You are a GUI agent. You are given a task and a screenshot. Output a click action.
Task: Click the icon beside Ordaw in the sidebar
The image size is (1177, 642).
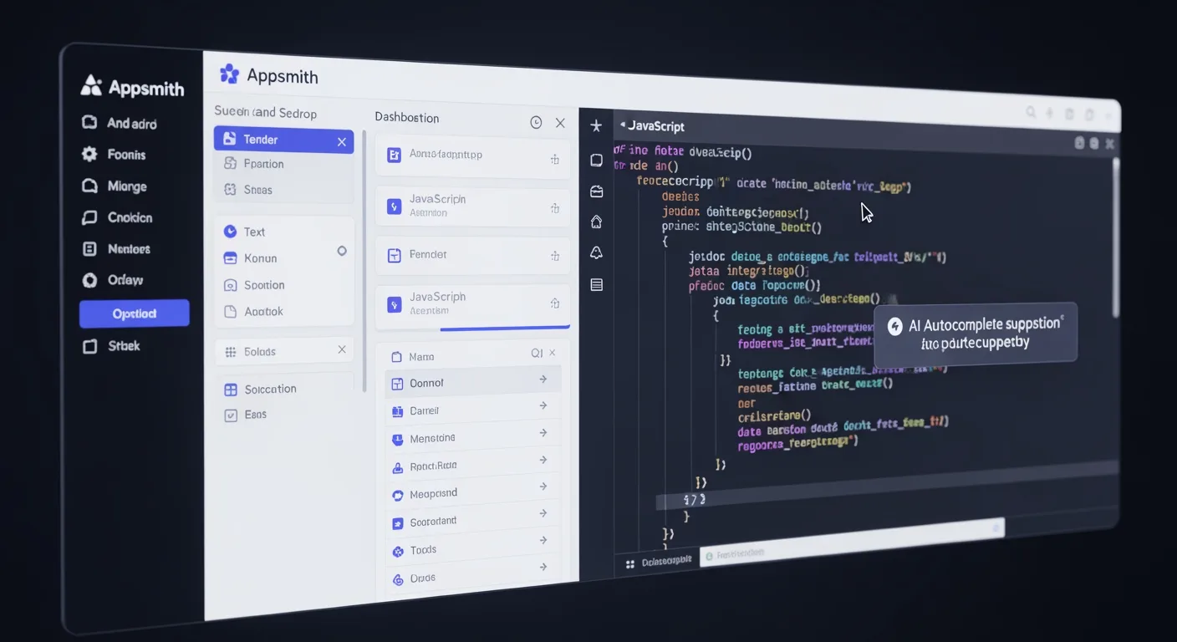coord(89,281)
